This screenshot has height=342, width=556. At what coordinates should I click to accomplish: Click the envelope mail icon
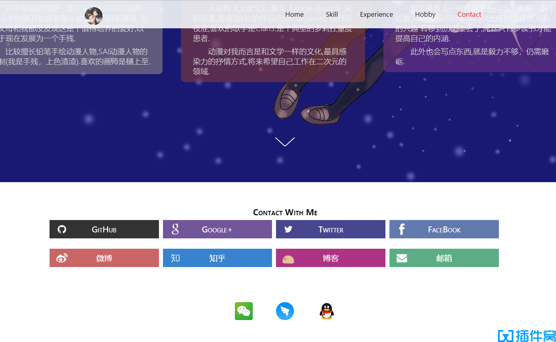(402, 258)
